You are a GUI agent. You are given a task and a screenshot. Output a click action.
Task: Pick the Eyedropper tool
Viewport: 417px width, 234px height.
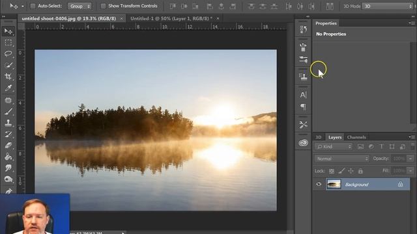click(8, 88)
